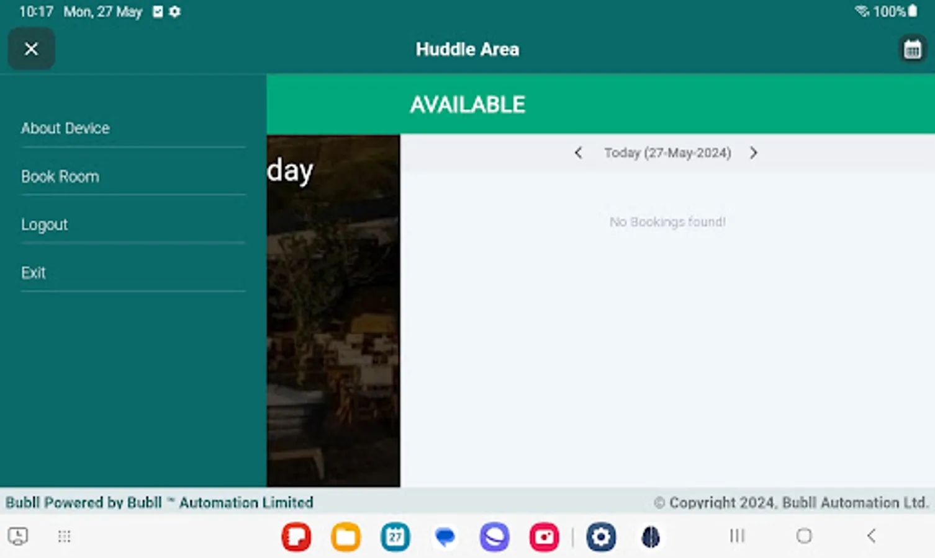
Task: Close the side menu with the X
Action: point(31,48)
